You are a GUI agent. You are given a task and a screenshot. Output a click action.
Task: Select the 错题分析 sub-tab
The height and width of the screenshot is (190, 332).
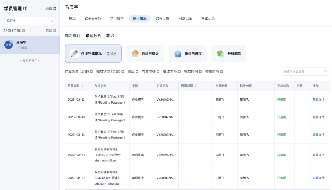tap(93, 36)
